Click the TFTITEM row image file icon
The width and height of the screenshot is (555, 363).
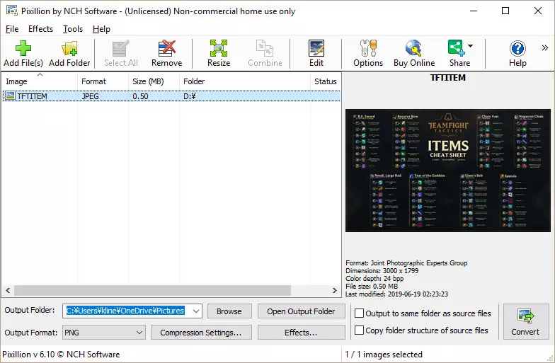click(10, 96)
